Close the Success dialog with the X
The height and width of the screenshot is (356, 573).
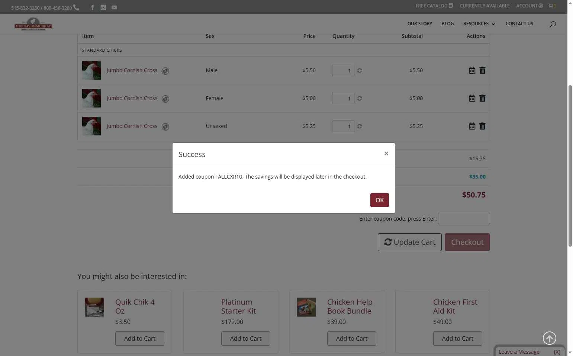[386, 154]
